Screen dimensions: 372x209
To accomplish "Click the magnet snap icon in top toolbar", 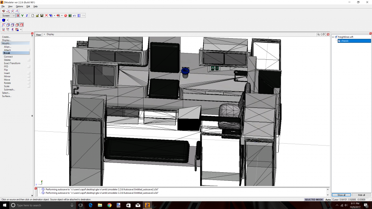I will (4, 11).
